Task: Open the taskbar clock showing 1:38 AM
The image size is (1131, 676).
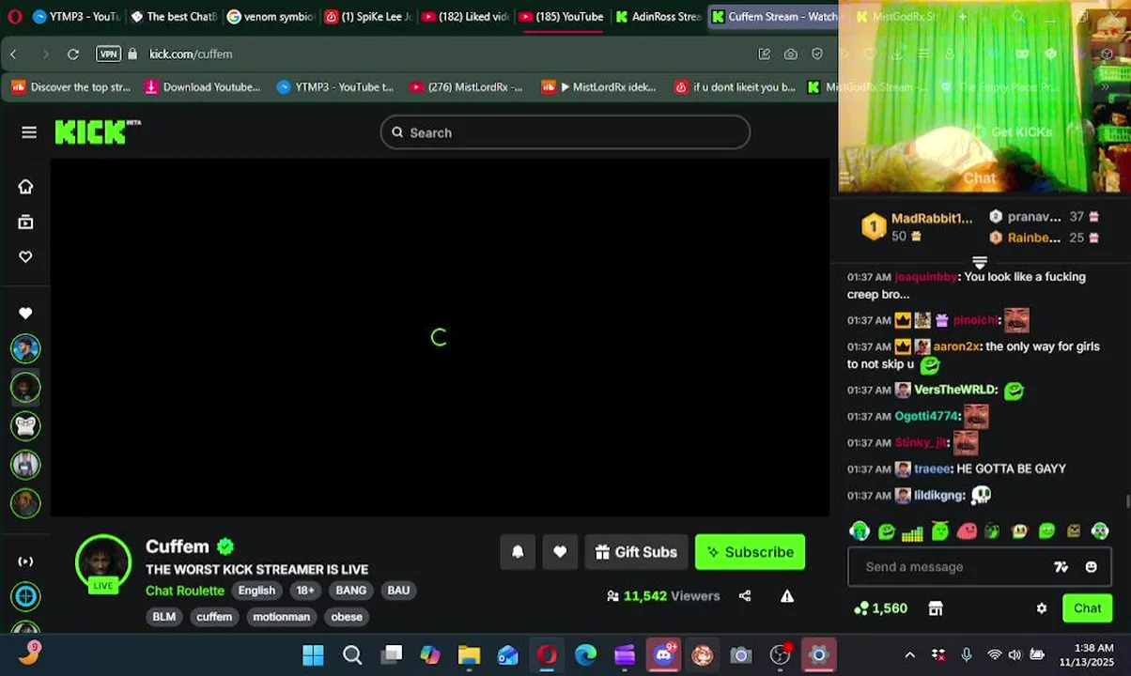Action: pyautogui.click(x=1087, y=654)
